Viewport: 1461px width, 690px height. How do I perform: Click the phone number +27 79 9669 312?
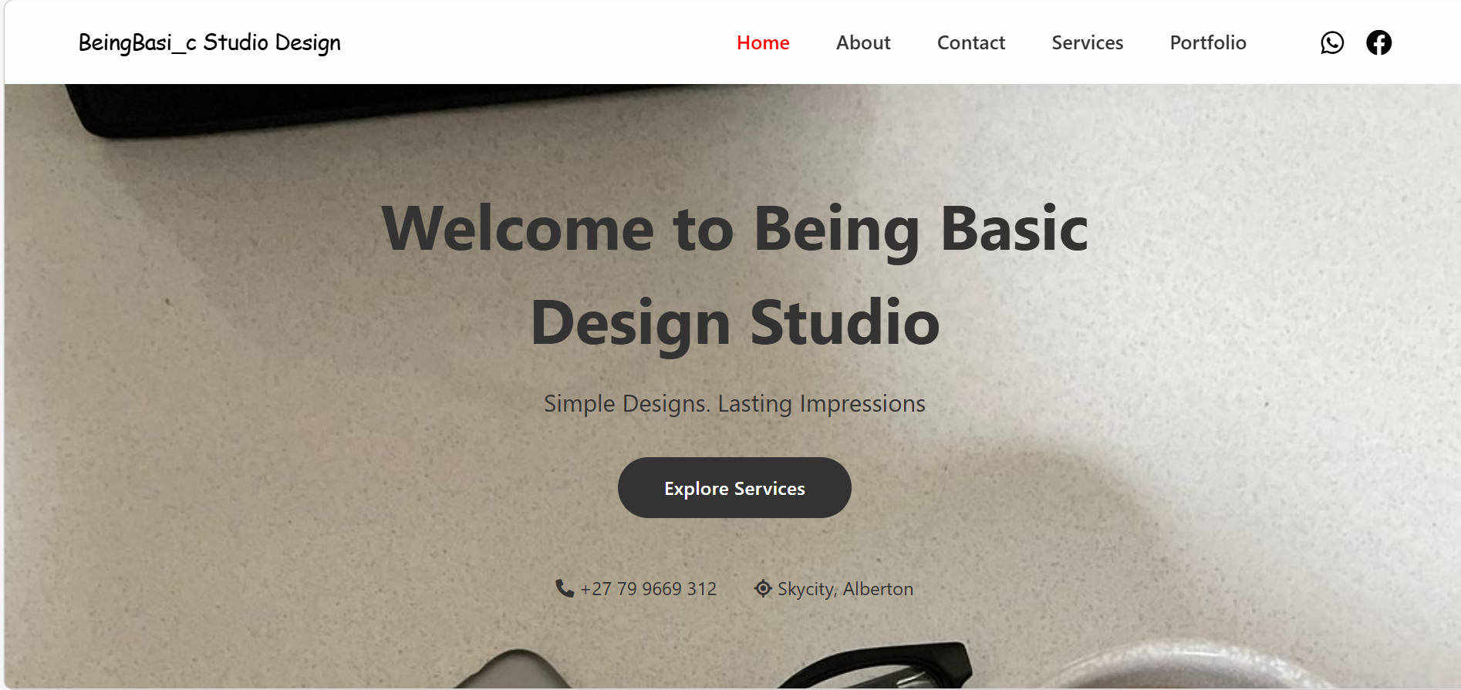[649, 589]
